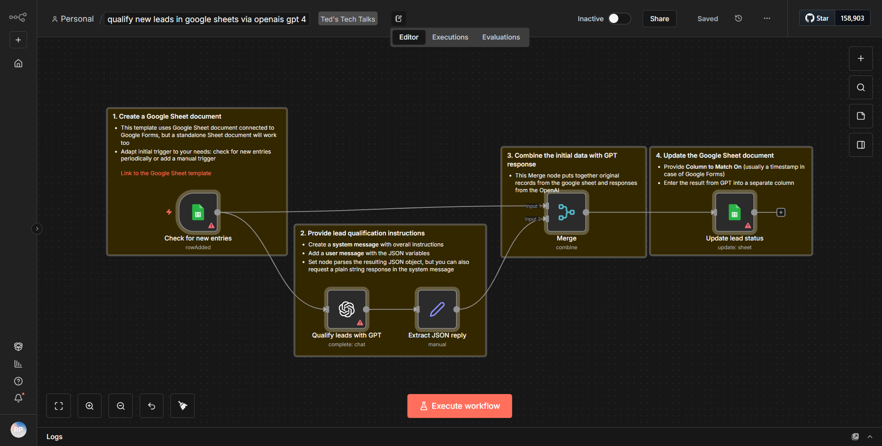This screenshot has height=446, width=882.
Task: Click the note '3. Combine the initial data with GPT response'
Action: click(562, 160)
